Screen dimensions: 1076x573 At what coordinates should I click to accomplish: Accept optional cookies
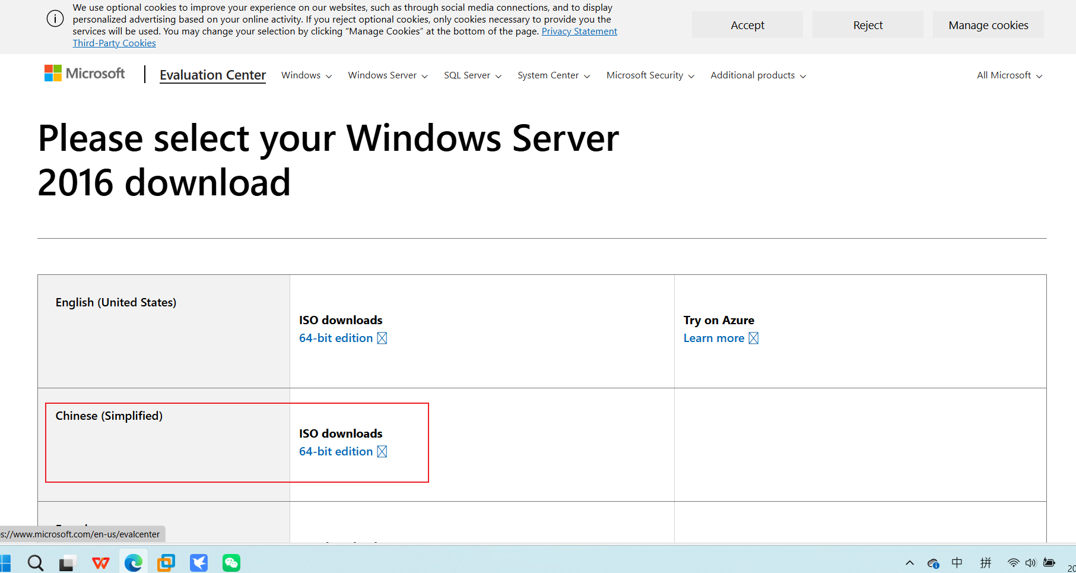click(747, 25)
